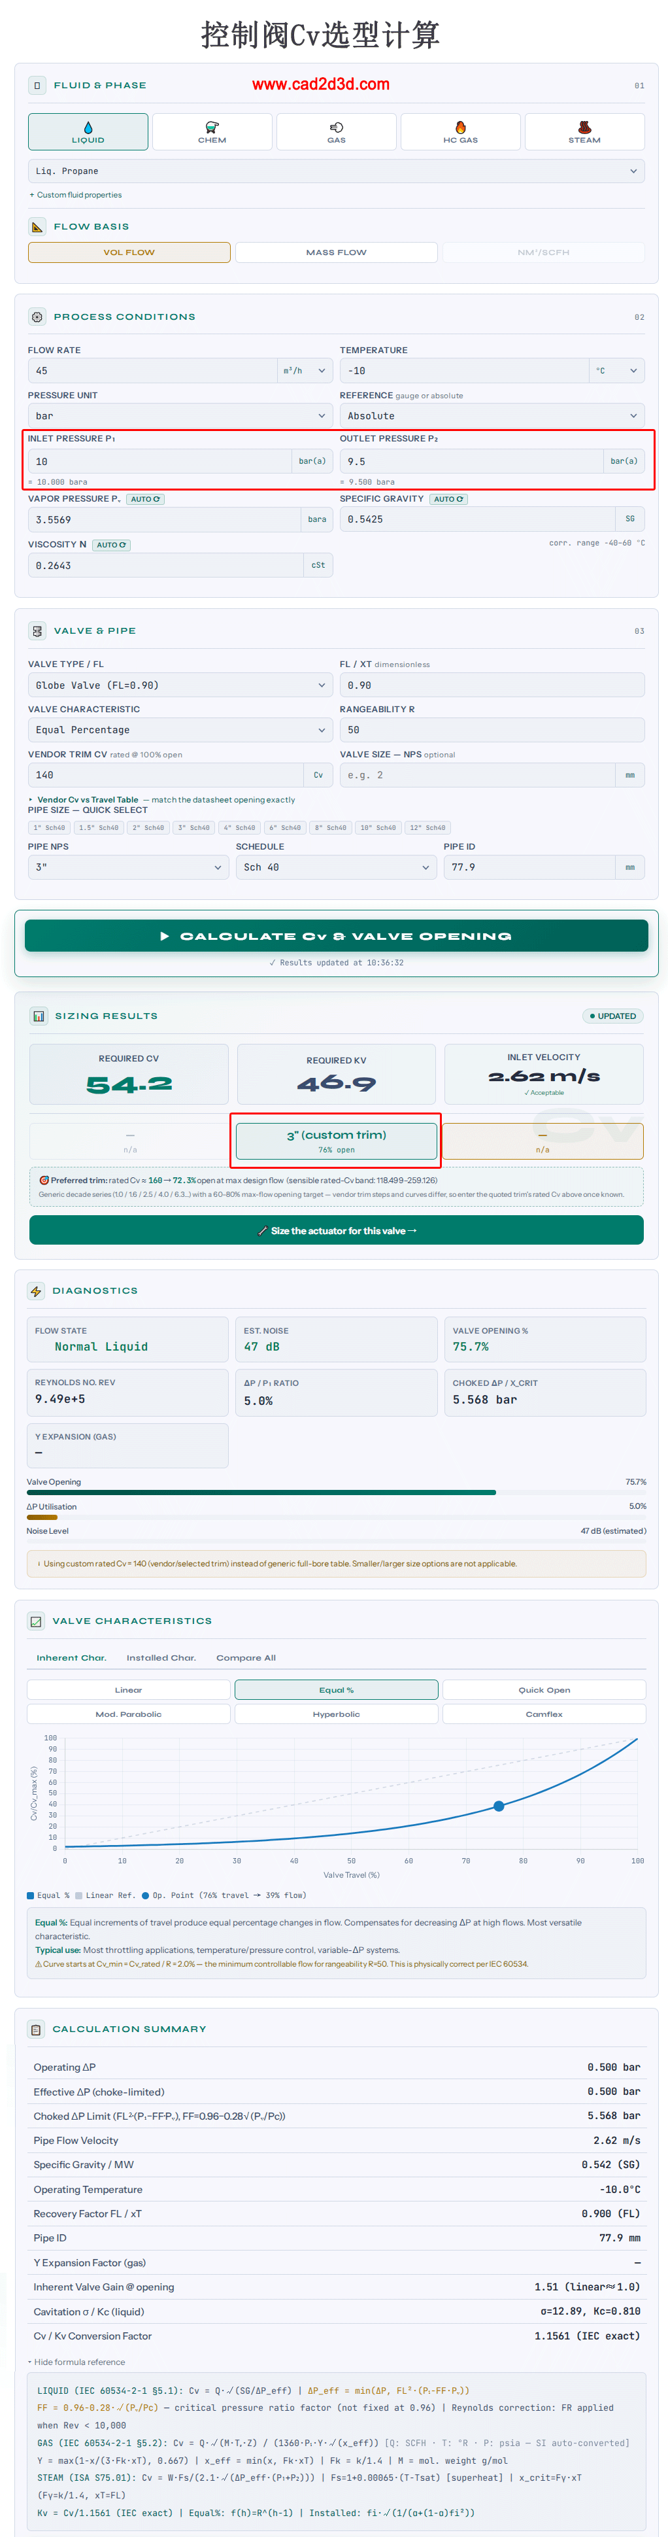
Task: Select the Quick Open characteristic curve
Action: [x=544, y=1690]
